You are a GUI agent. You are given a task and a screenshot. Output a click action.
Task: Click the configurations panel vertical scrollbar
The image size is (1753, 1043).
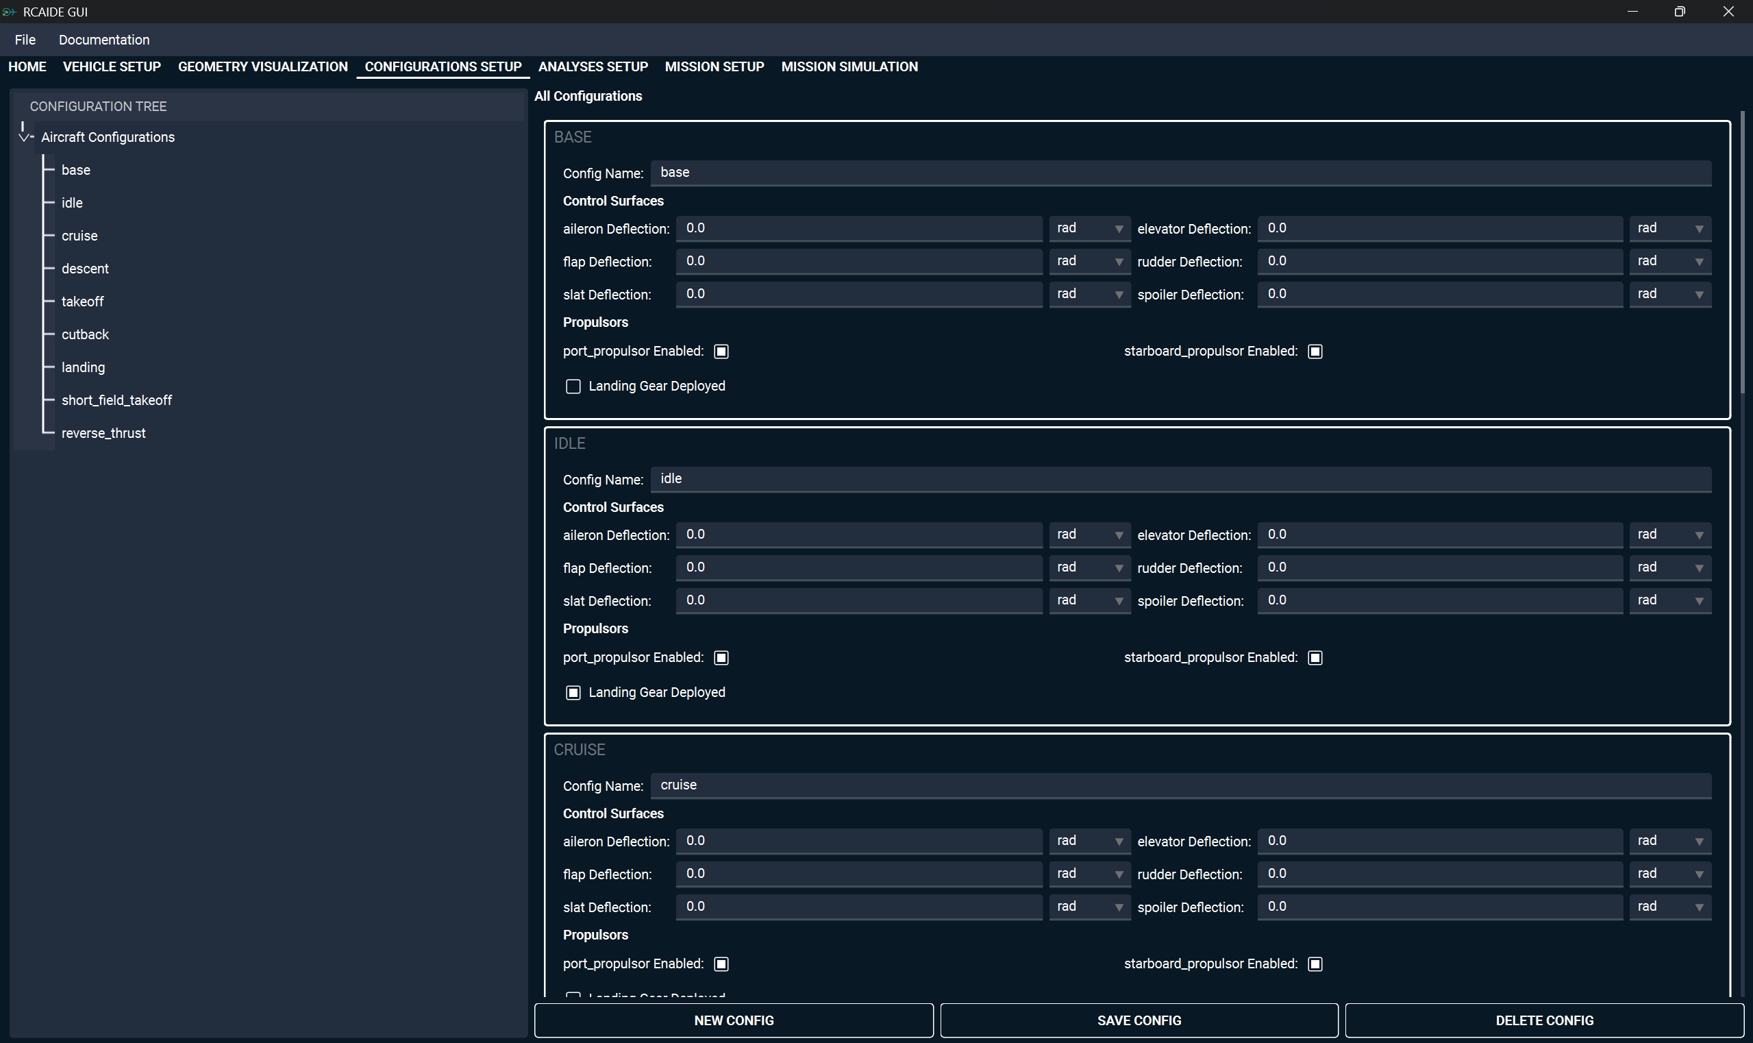(x=1743, y=251)
